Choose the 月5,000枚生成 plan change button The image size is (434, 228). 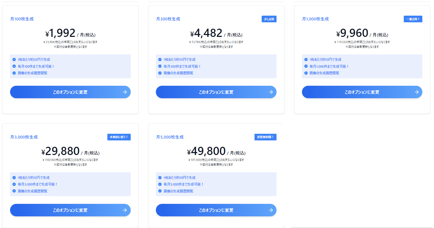[216, 210]
